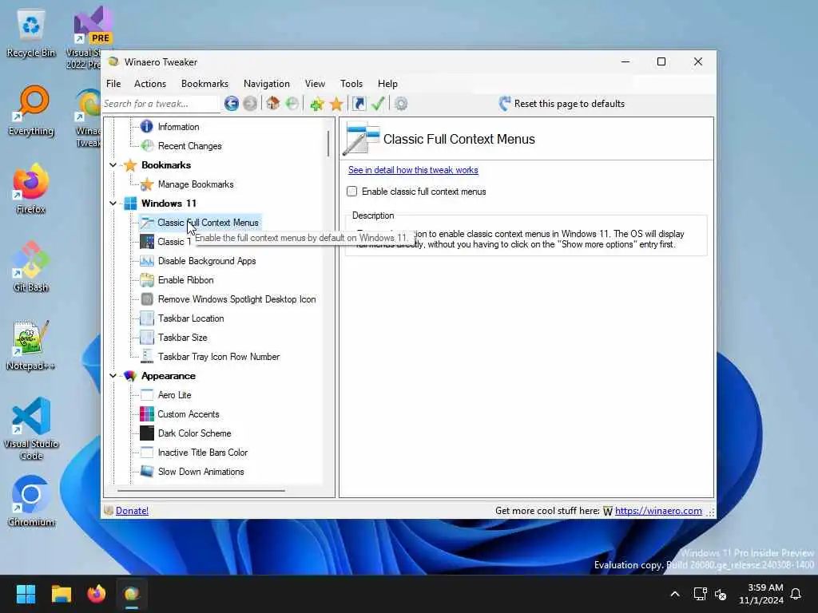This screenshot has height=613, width=818.
Task: Select Enable Ribbon text in tree
Action: pos(185,280)
